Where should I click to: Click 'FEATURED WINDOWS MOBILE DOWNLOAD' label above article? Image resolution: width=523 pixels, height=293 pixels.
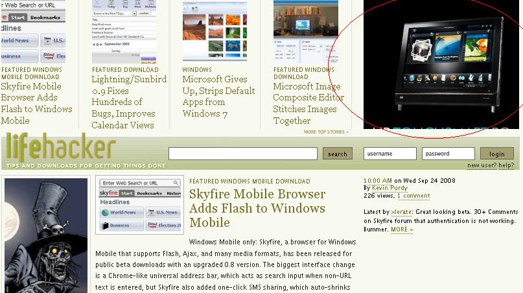(250, 182)
